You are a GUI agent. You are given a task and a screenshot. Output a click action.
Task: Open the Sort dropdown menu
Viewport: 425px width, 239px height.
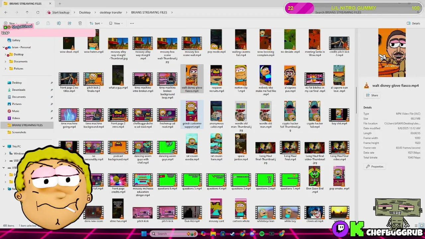(96, 23)
